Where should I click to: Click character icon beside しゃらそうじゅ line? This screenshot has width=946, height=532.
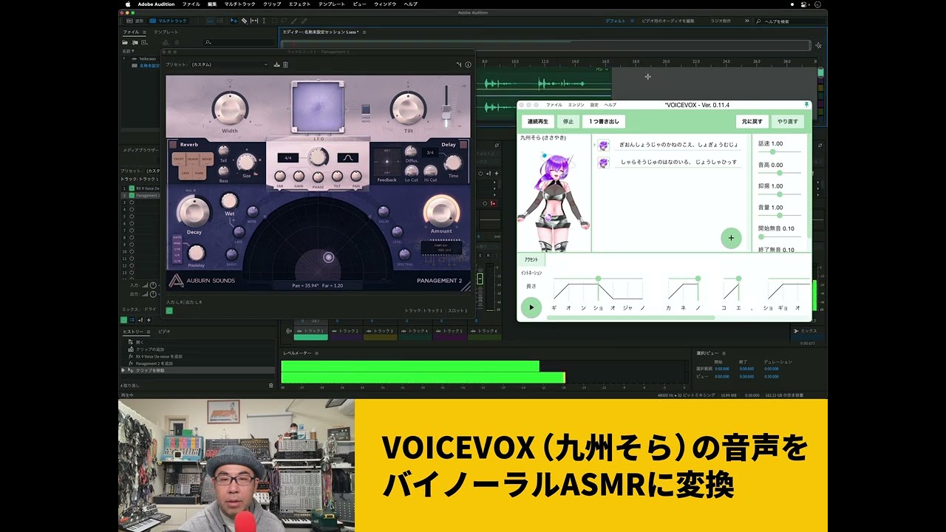[604, 162]
